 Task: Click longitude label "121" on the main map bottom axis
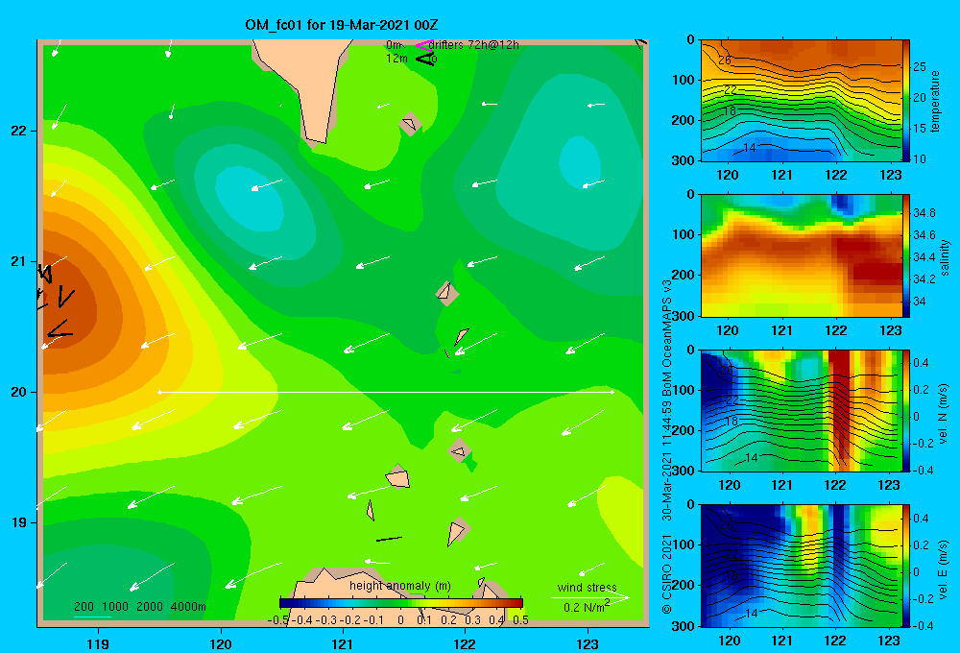pos(343,644)
